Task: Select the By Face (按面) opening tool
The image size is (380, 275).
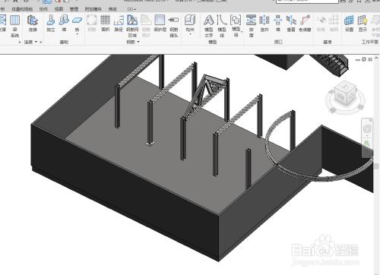Action: 251,26
